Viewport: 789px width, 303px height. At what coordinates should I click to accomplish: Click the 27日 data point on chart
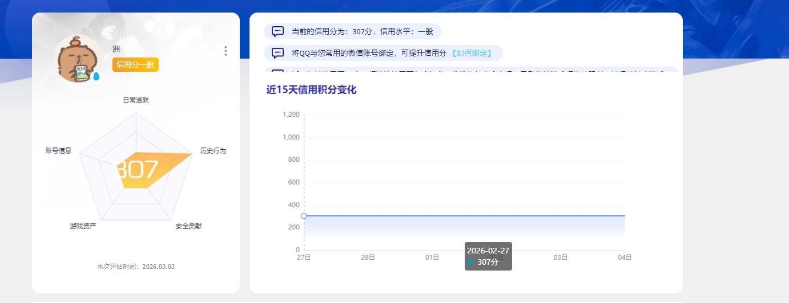click(x=304, y=216)
